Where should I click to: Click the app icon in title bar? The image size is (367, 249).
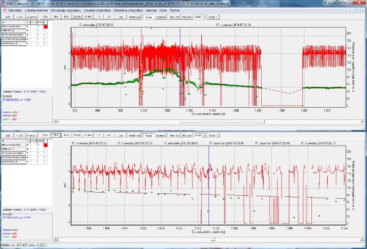click(4, 4)
